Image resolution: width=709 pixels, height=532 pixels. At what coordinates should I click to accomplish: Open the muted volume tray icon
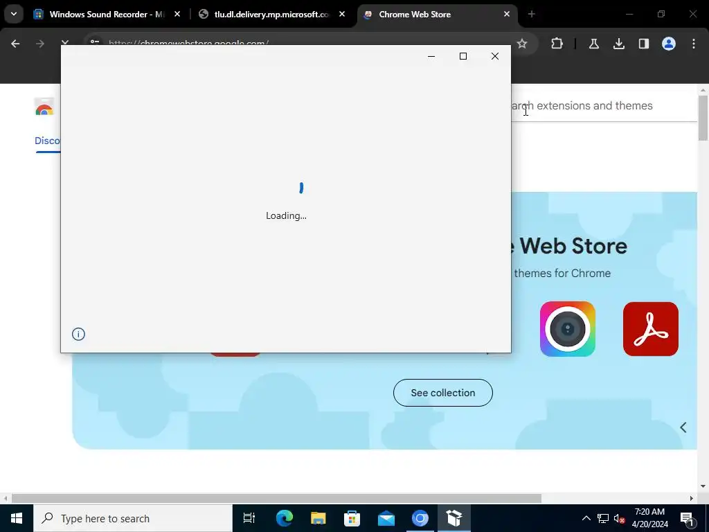620,518
